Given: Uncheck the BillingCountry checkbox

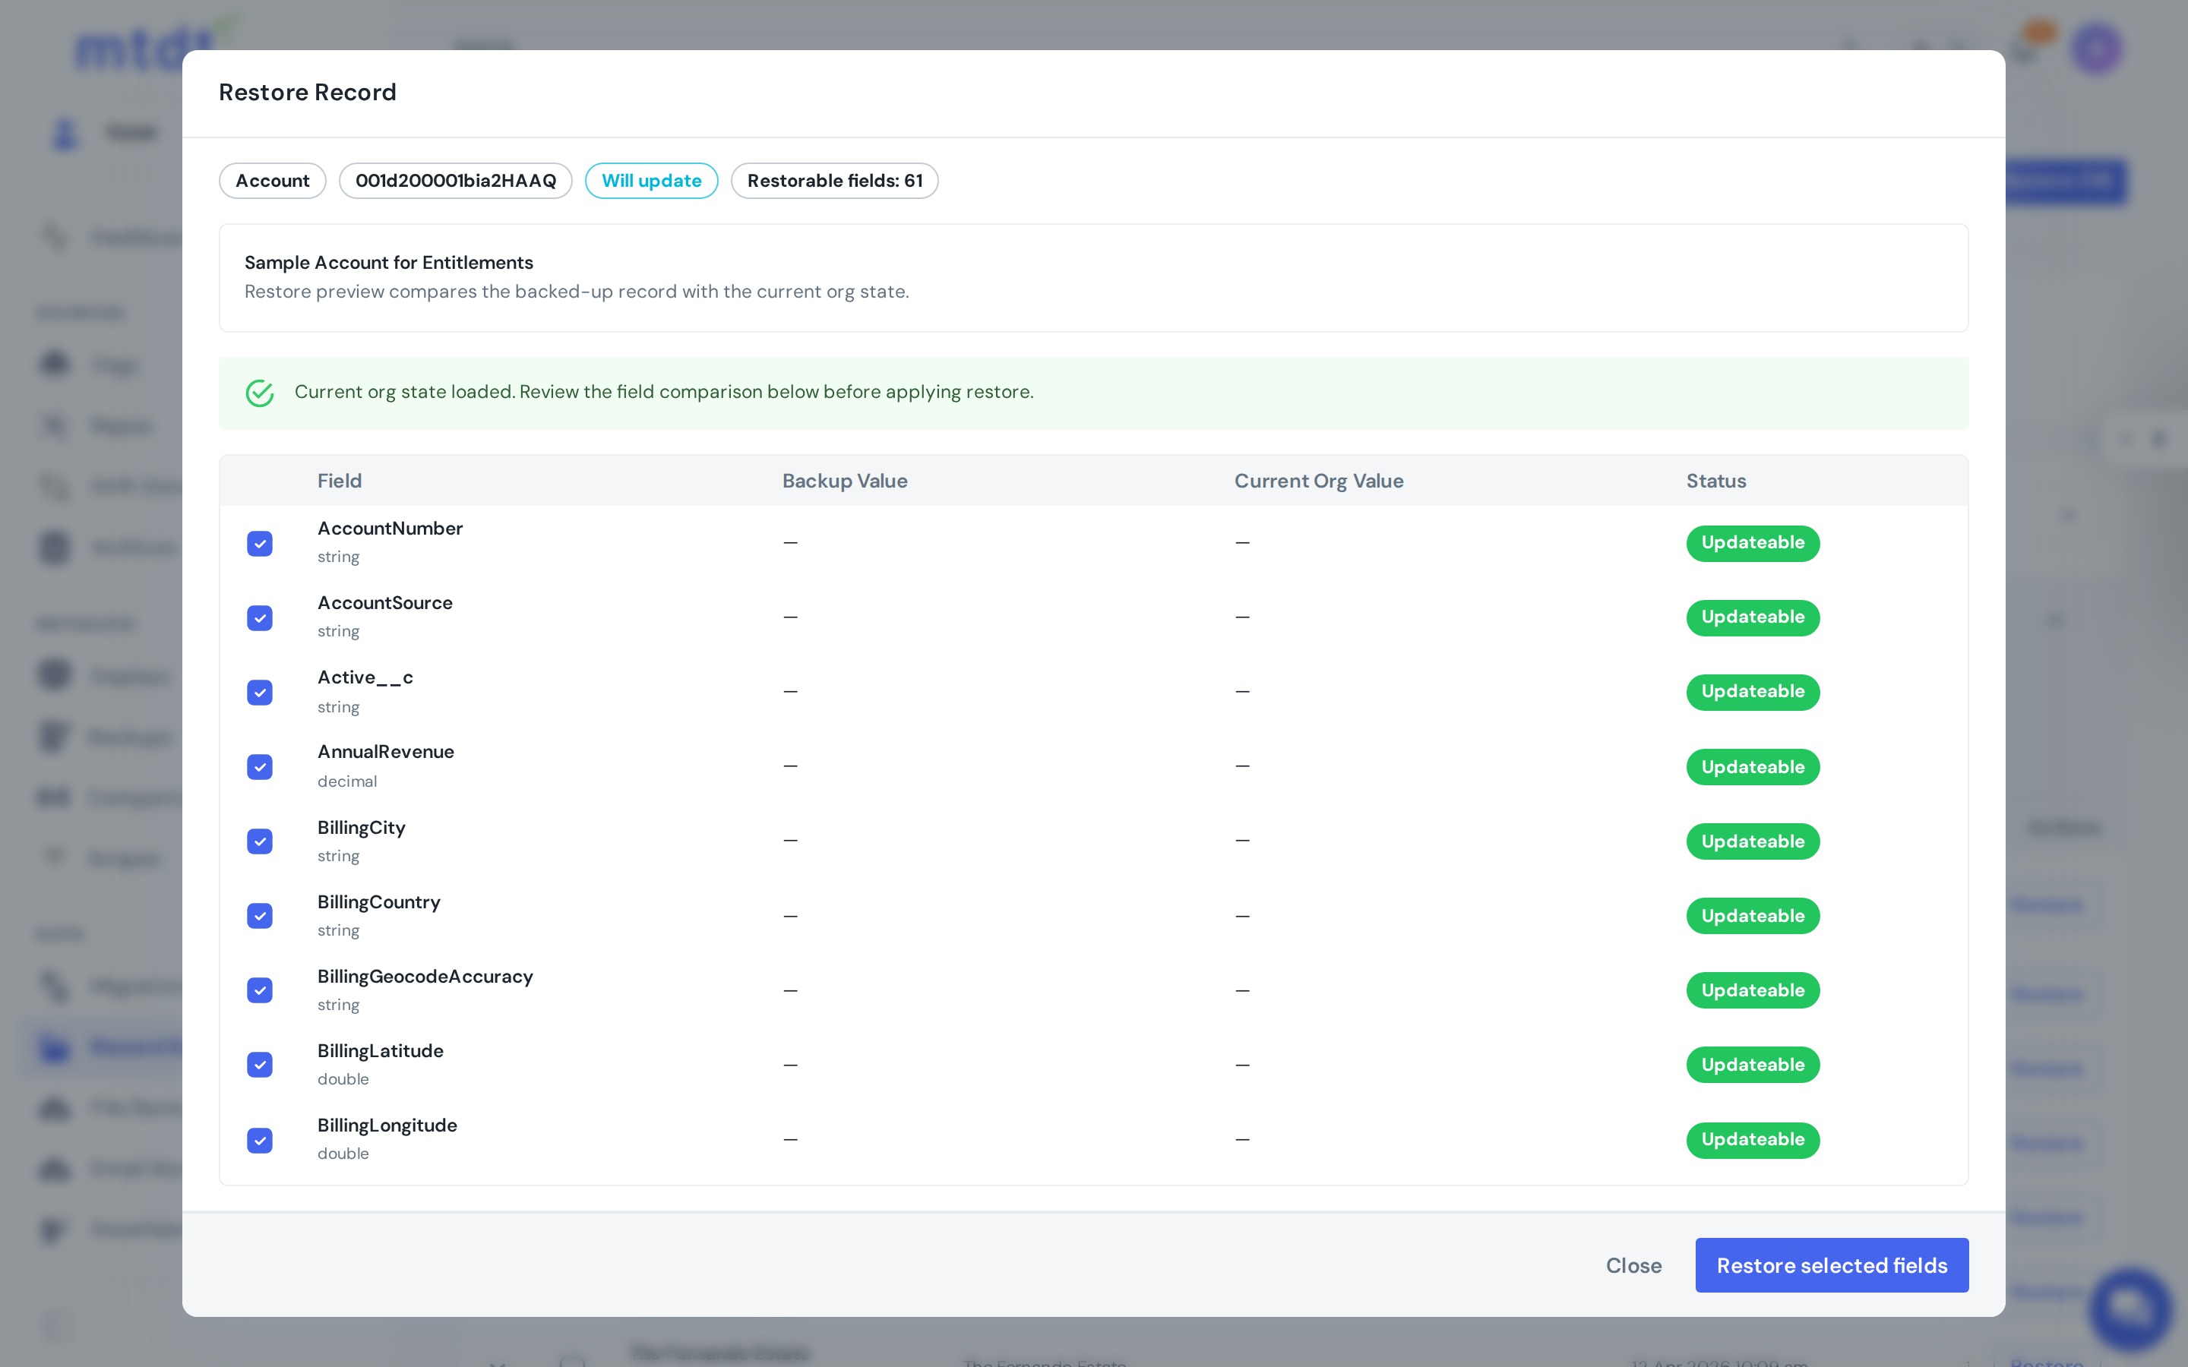Looking at the screenshot, I should [x=260, y=916].
